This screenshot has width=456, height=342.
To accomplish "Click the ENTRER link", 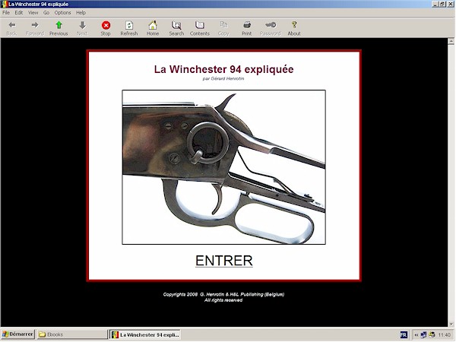I will point(224,261).
